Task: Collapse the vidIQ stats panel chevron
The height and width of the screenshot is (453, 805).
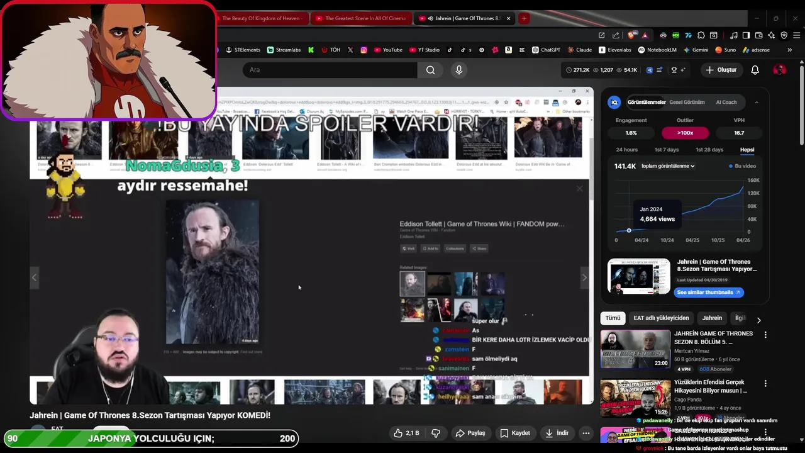Action: [757, 102]
